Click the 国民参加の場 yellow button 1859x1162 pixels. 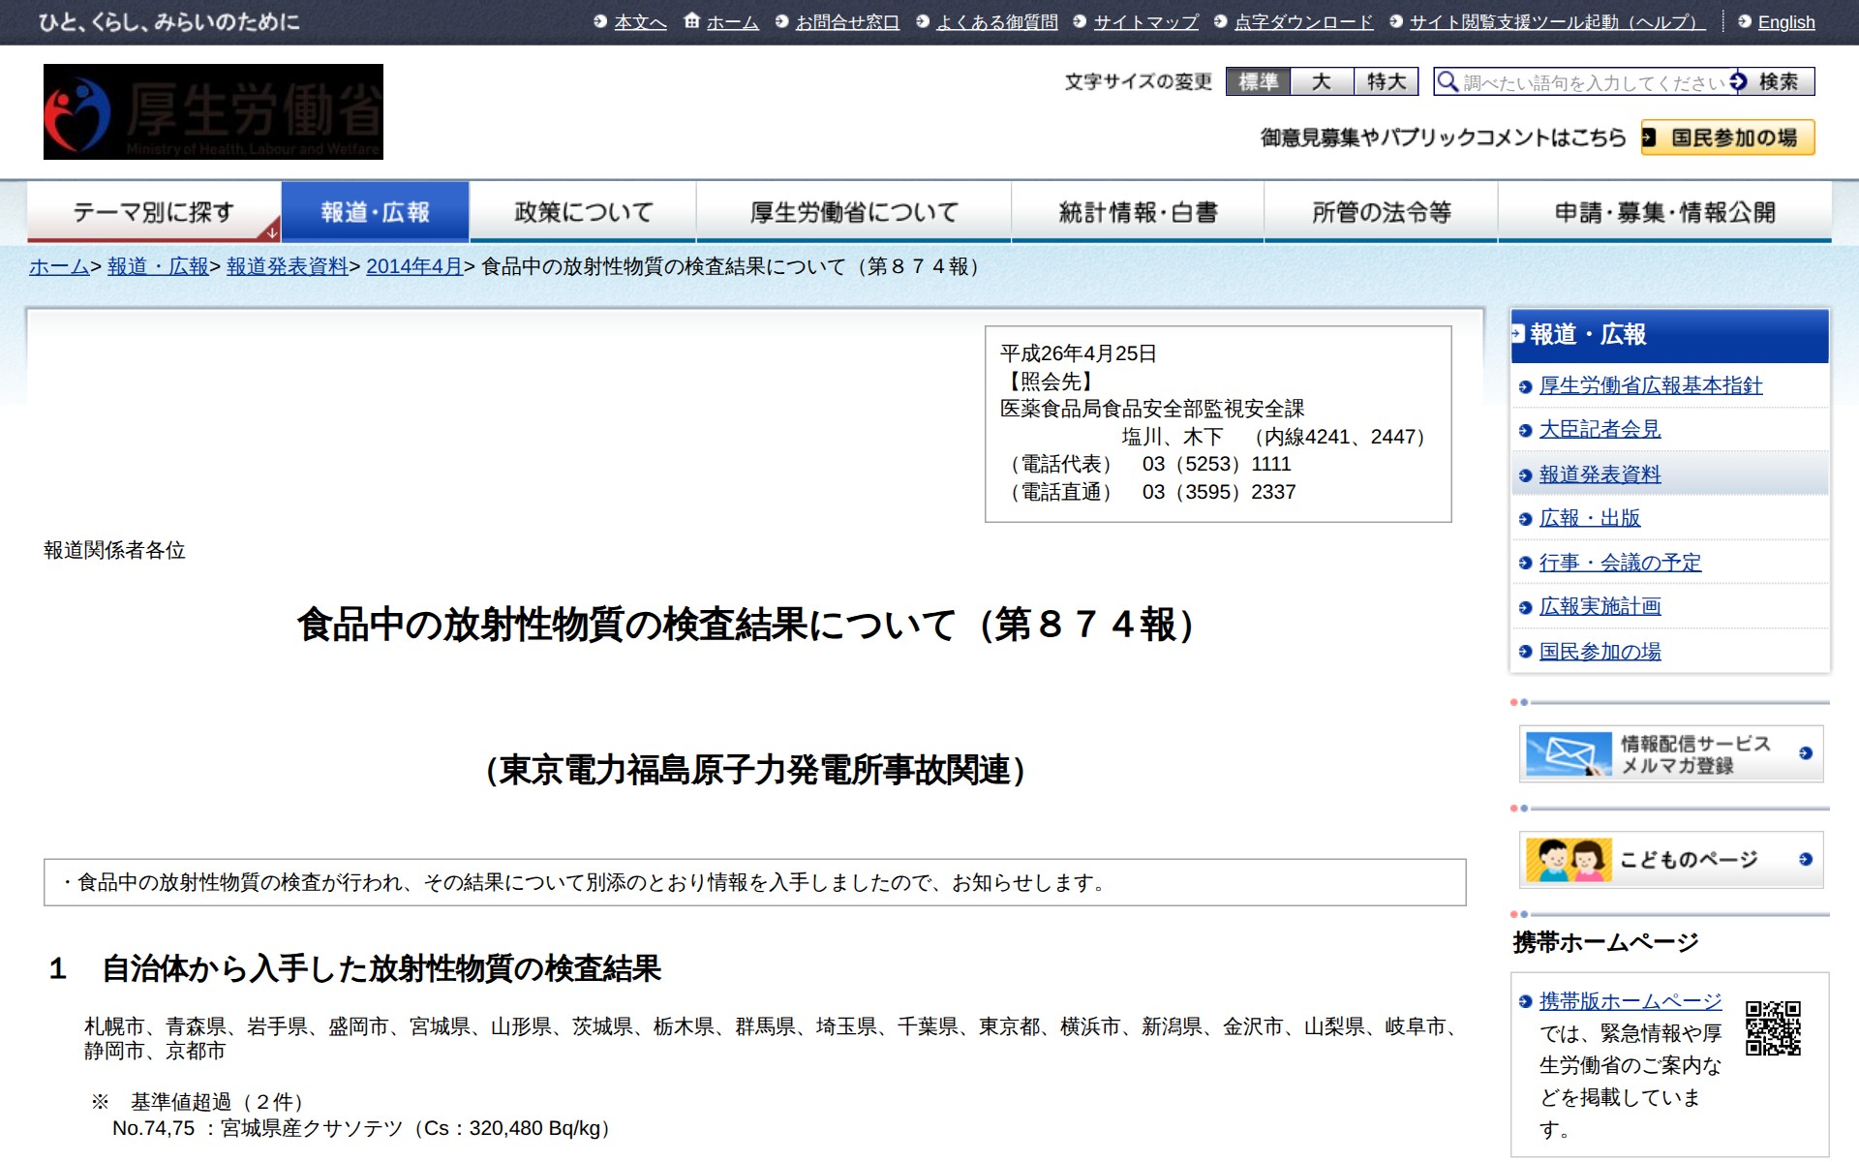pyautogui.click(x=1727, y=138)
